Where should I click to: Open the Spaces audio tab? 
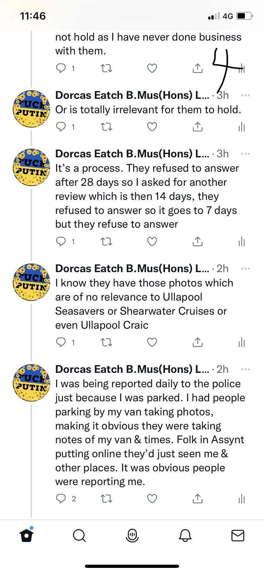132,535
